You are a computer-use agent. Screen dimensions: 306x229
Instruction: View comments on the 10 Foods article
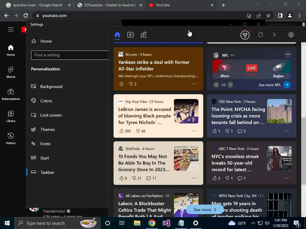[x=151, y=178]
